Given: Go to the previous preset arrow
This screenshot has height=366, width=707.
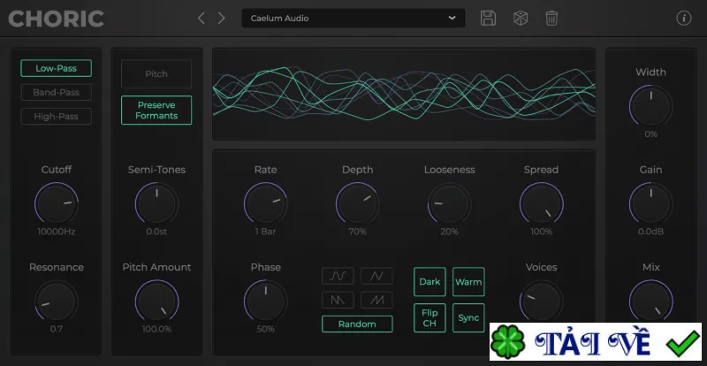Looking at the screenshot, I should (x=201, y=18).
